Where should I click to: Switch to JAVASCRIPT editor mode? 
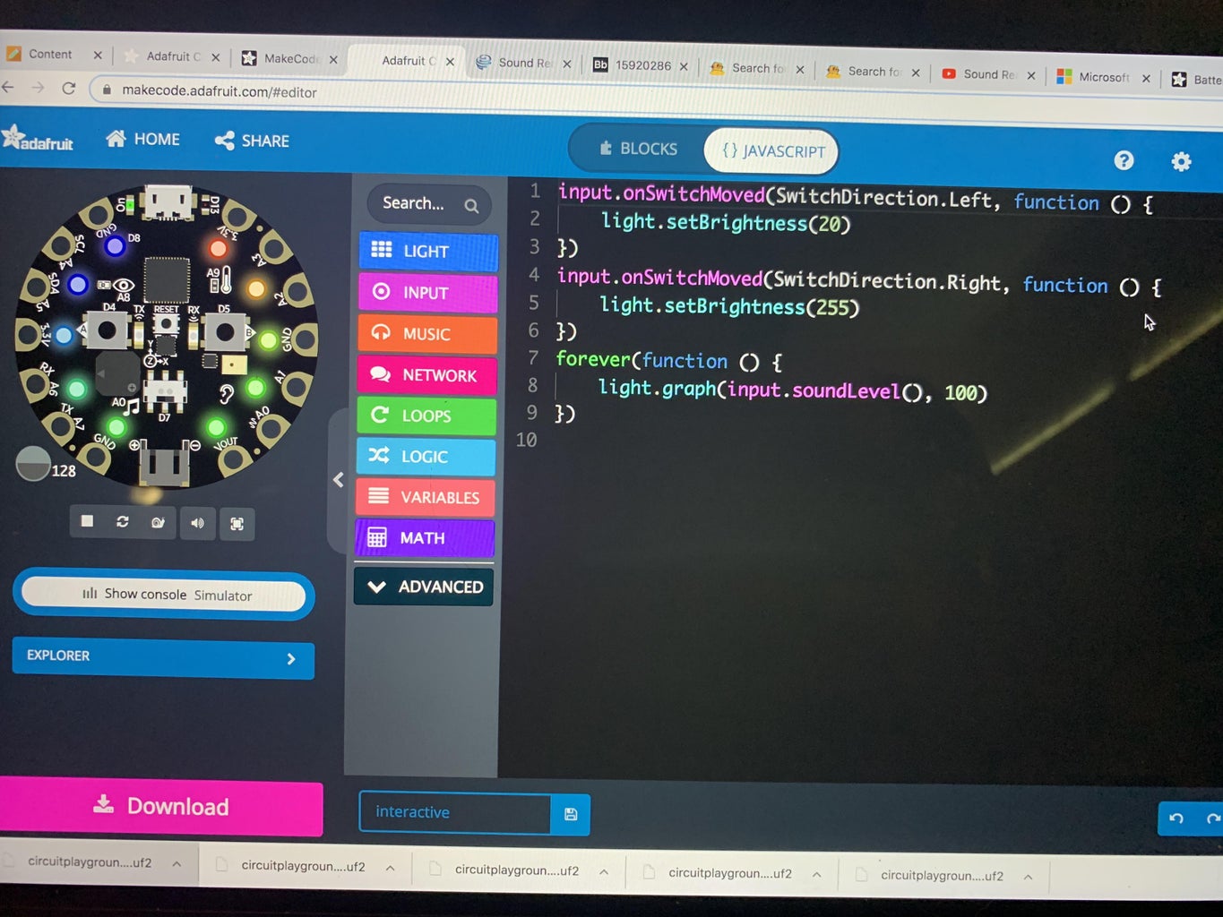771,150
